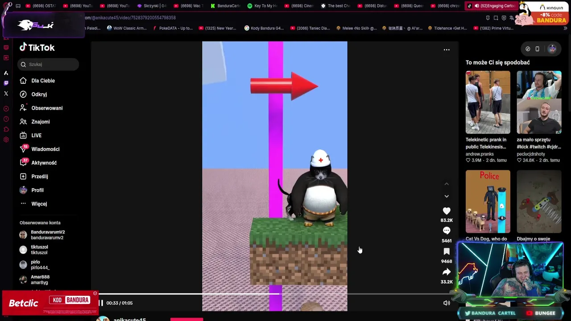Switch to the Skrzynki tab
This screenshot has width=571, height=321.
pos(151,6)
